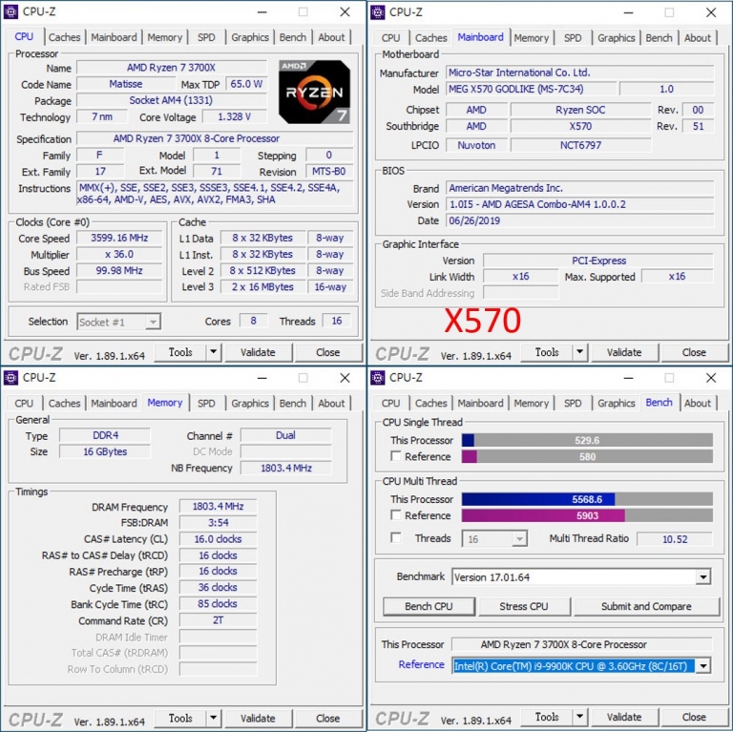Image resolution: width=733 pixels, height=732 pixels.
Task: Click the Code Name value Matisse
Action: tap(126, 84)
